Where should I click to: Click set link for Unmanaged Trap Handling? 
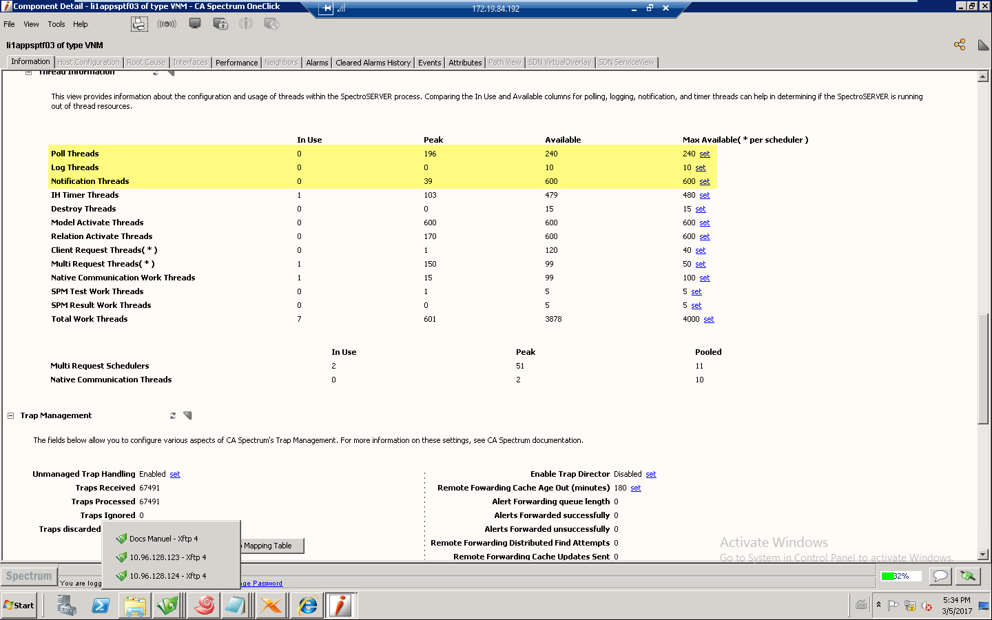coord(175,474)
